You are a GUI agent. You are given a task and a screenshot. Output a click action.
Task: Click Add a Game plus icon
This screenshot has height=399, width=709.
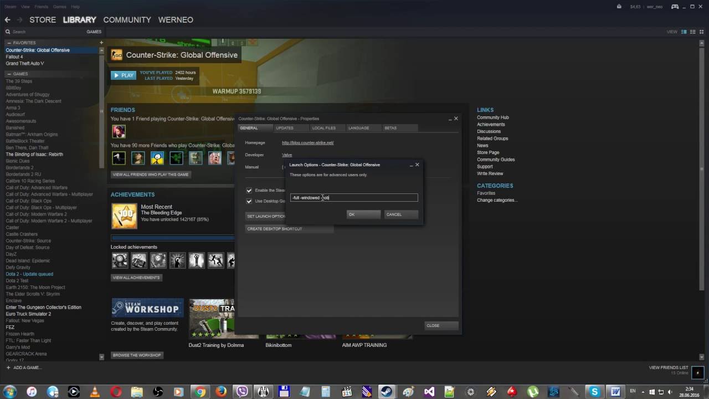8,367
